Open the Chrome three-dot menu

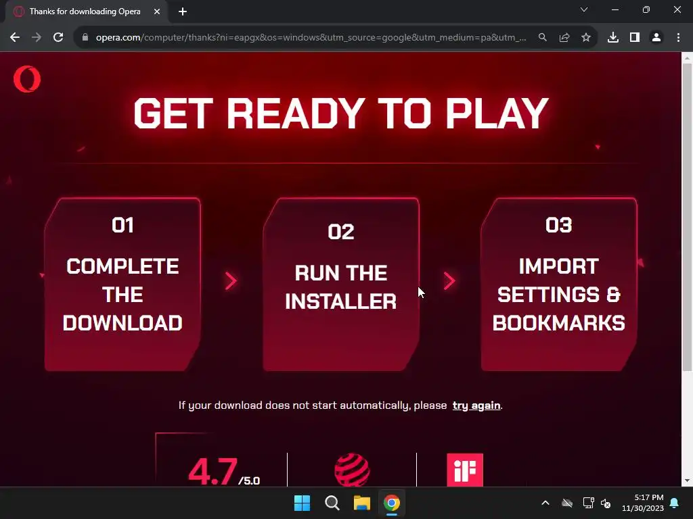click(x=678, y=38)
